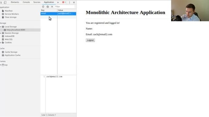Open Cache Storage in the sidebar
The height and width of the screenshot is (117, 209).
click(x=11, y=52)
